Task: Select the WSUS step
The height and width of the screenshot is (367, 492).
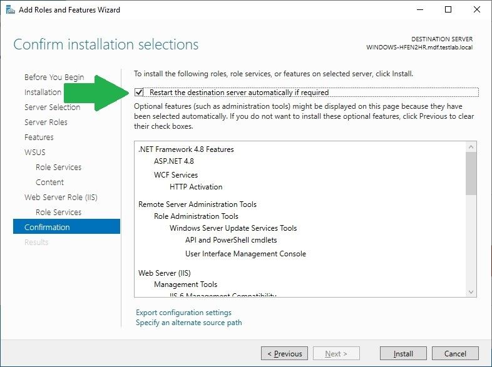Action: point(35,153)
